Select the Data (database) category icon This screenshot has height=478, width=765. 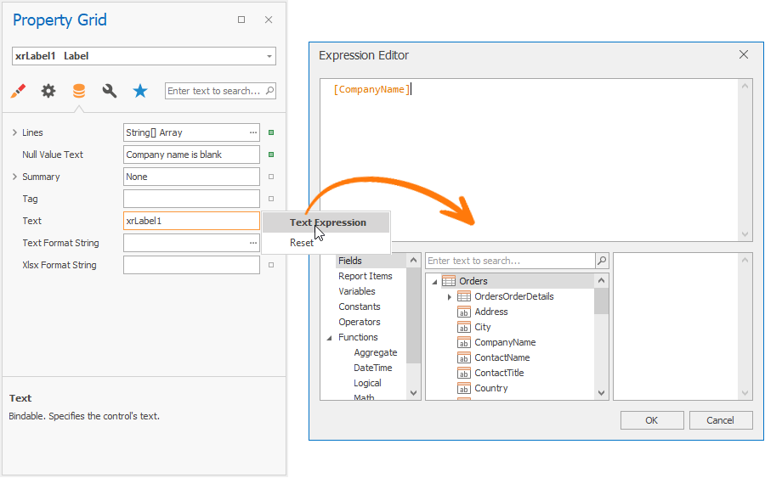79,91
